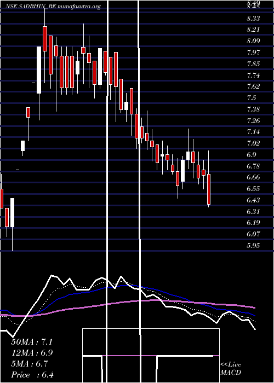The height and width of the screenshot is (383, 274).
Task: Click the 5.95 price axis label
Action: tap(253, 246)
